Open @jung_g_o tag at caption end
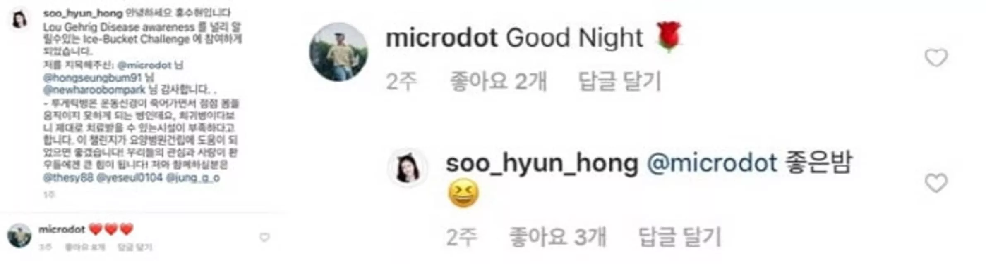986x264 pixels. click(x=193, y=178)
